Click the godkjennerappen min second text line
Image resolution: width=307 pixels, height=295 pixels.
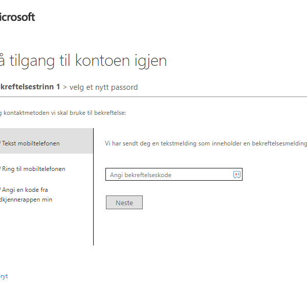[26, 200]
